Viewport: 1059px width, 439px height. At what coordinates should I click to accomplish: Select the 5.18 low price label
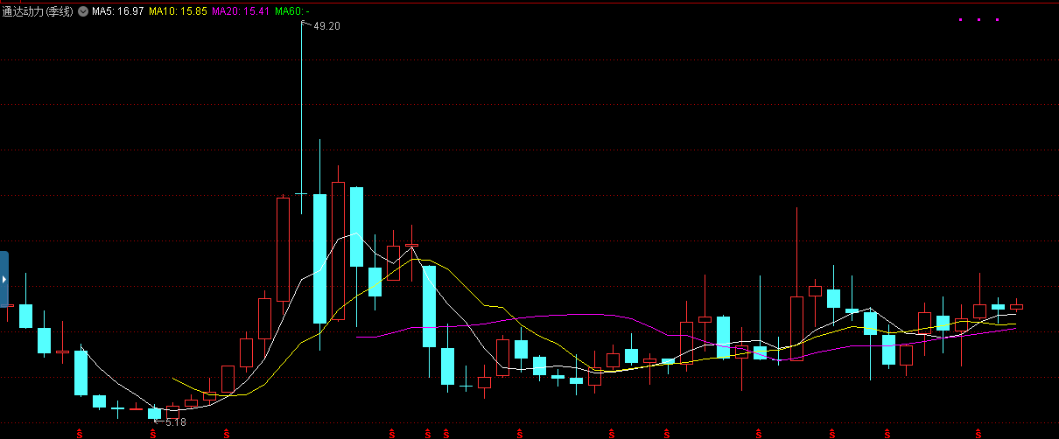pos(175,422)
